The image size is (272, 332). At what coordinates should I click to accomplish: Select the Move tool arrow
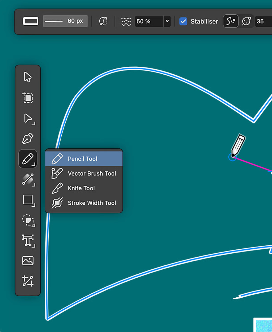pos(28,77)
